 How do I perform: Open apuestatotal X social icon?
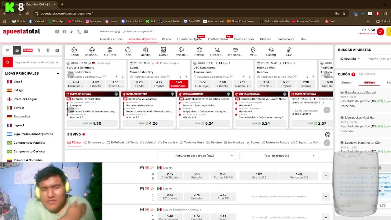click(x=79, y=32)
